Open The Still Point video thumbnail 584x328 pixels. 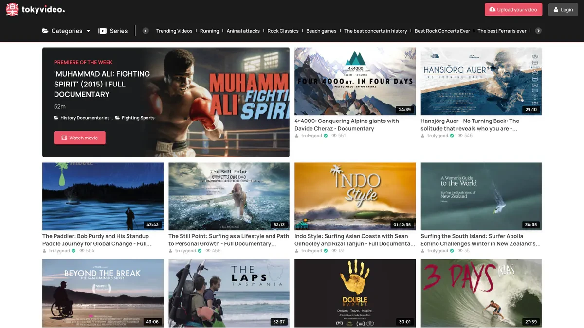click(x=229, y=196)
